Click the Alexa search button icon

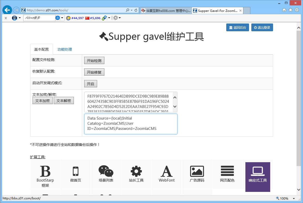click(58, 18)
